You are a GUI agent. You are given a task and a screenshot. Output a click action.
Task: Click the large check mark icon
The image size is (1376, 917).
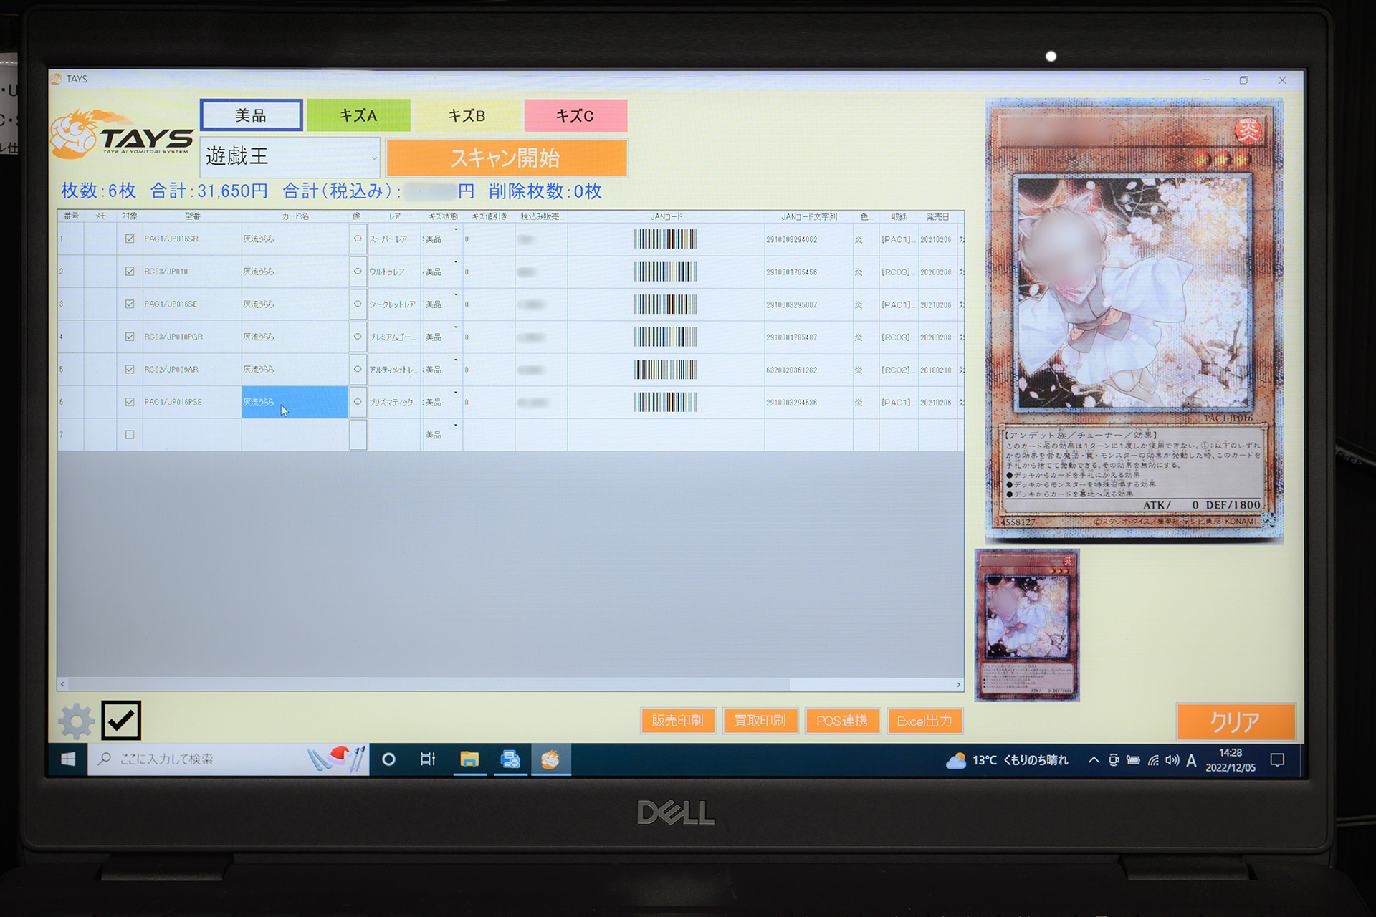pos(121,720)
